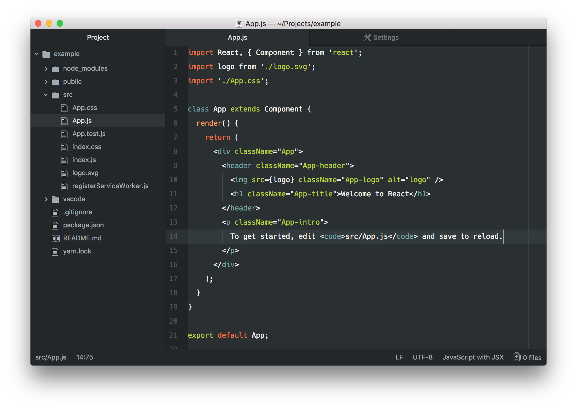Screen dimensions: 577x409
Task: Click the title bar document icon
Action: 239,24
